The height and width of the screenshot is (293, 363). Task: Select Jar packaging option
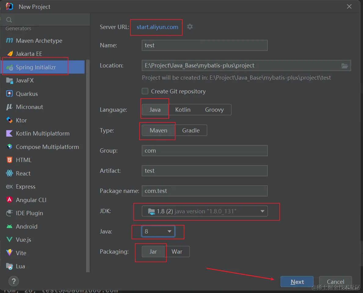[153, 251]
